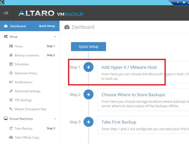This screenshot has width=189, height=144.
Task: Click the Virtual Machines section label
Action: click(21, 119)
